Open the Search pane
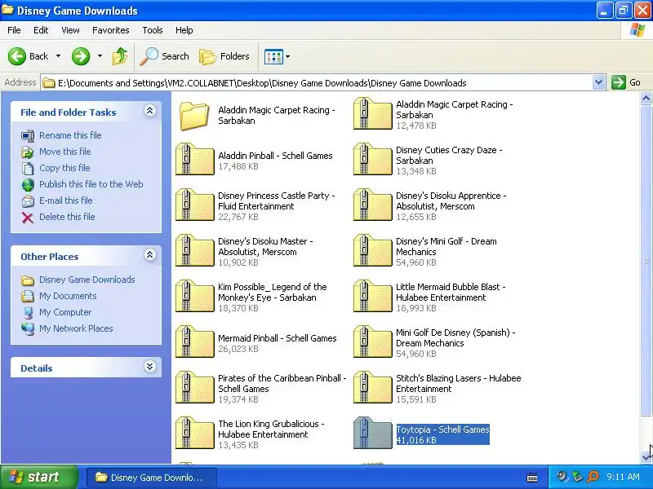653x489 pixels. coord(165,56)
